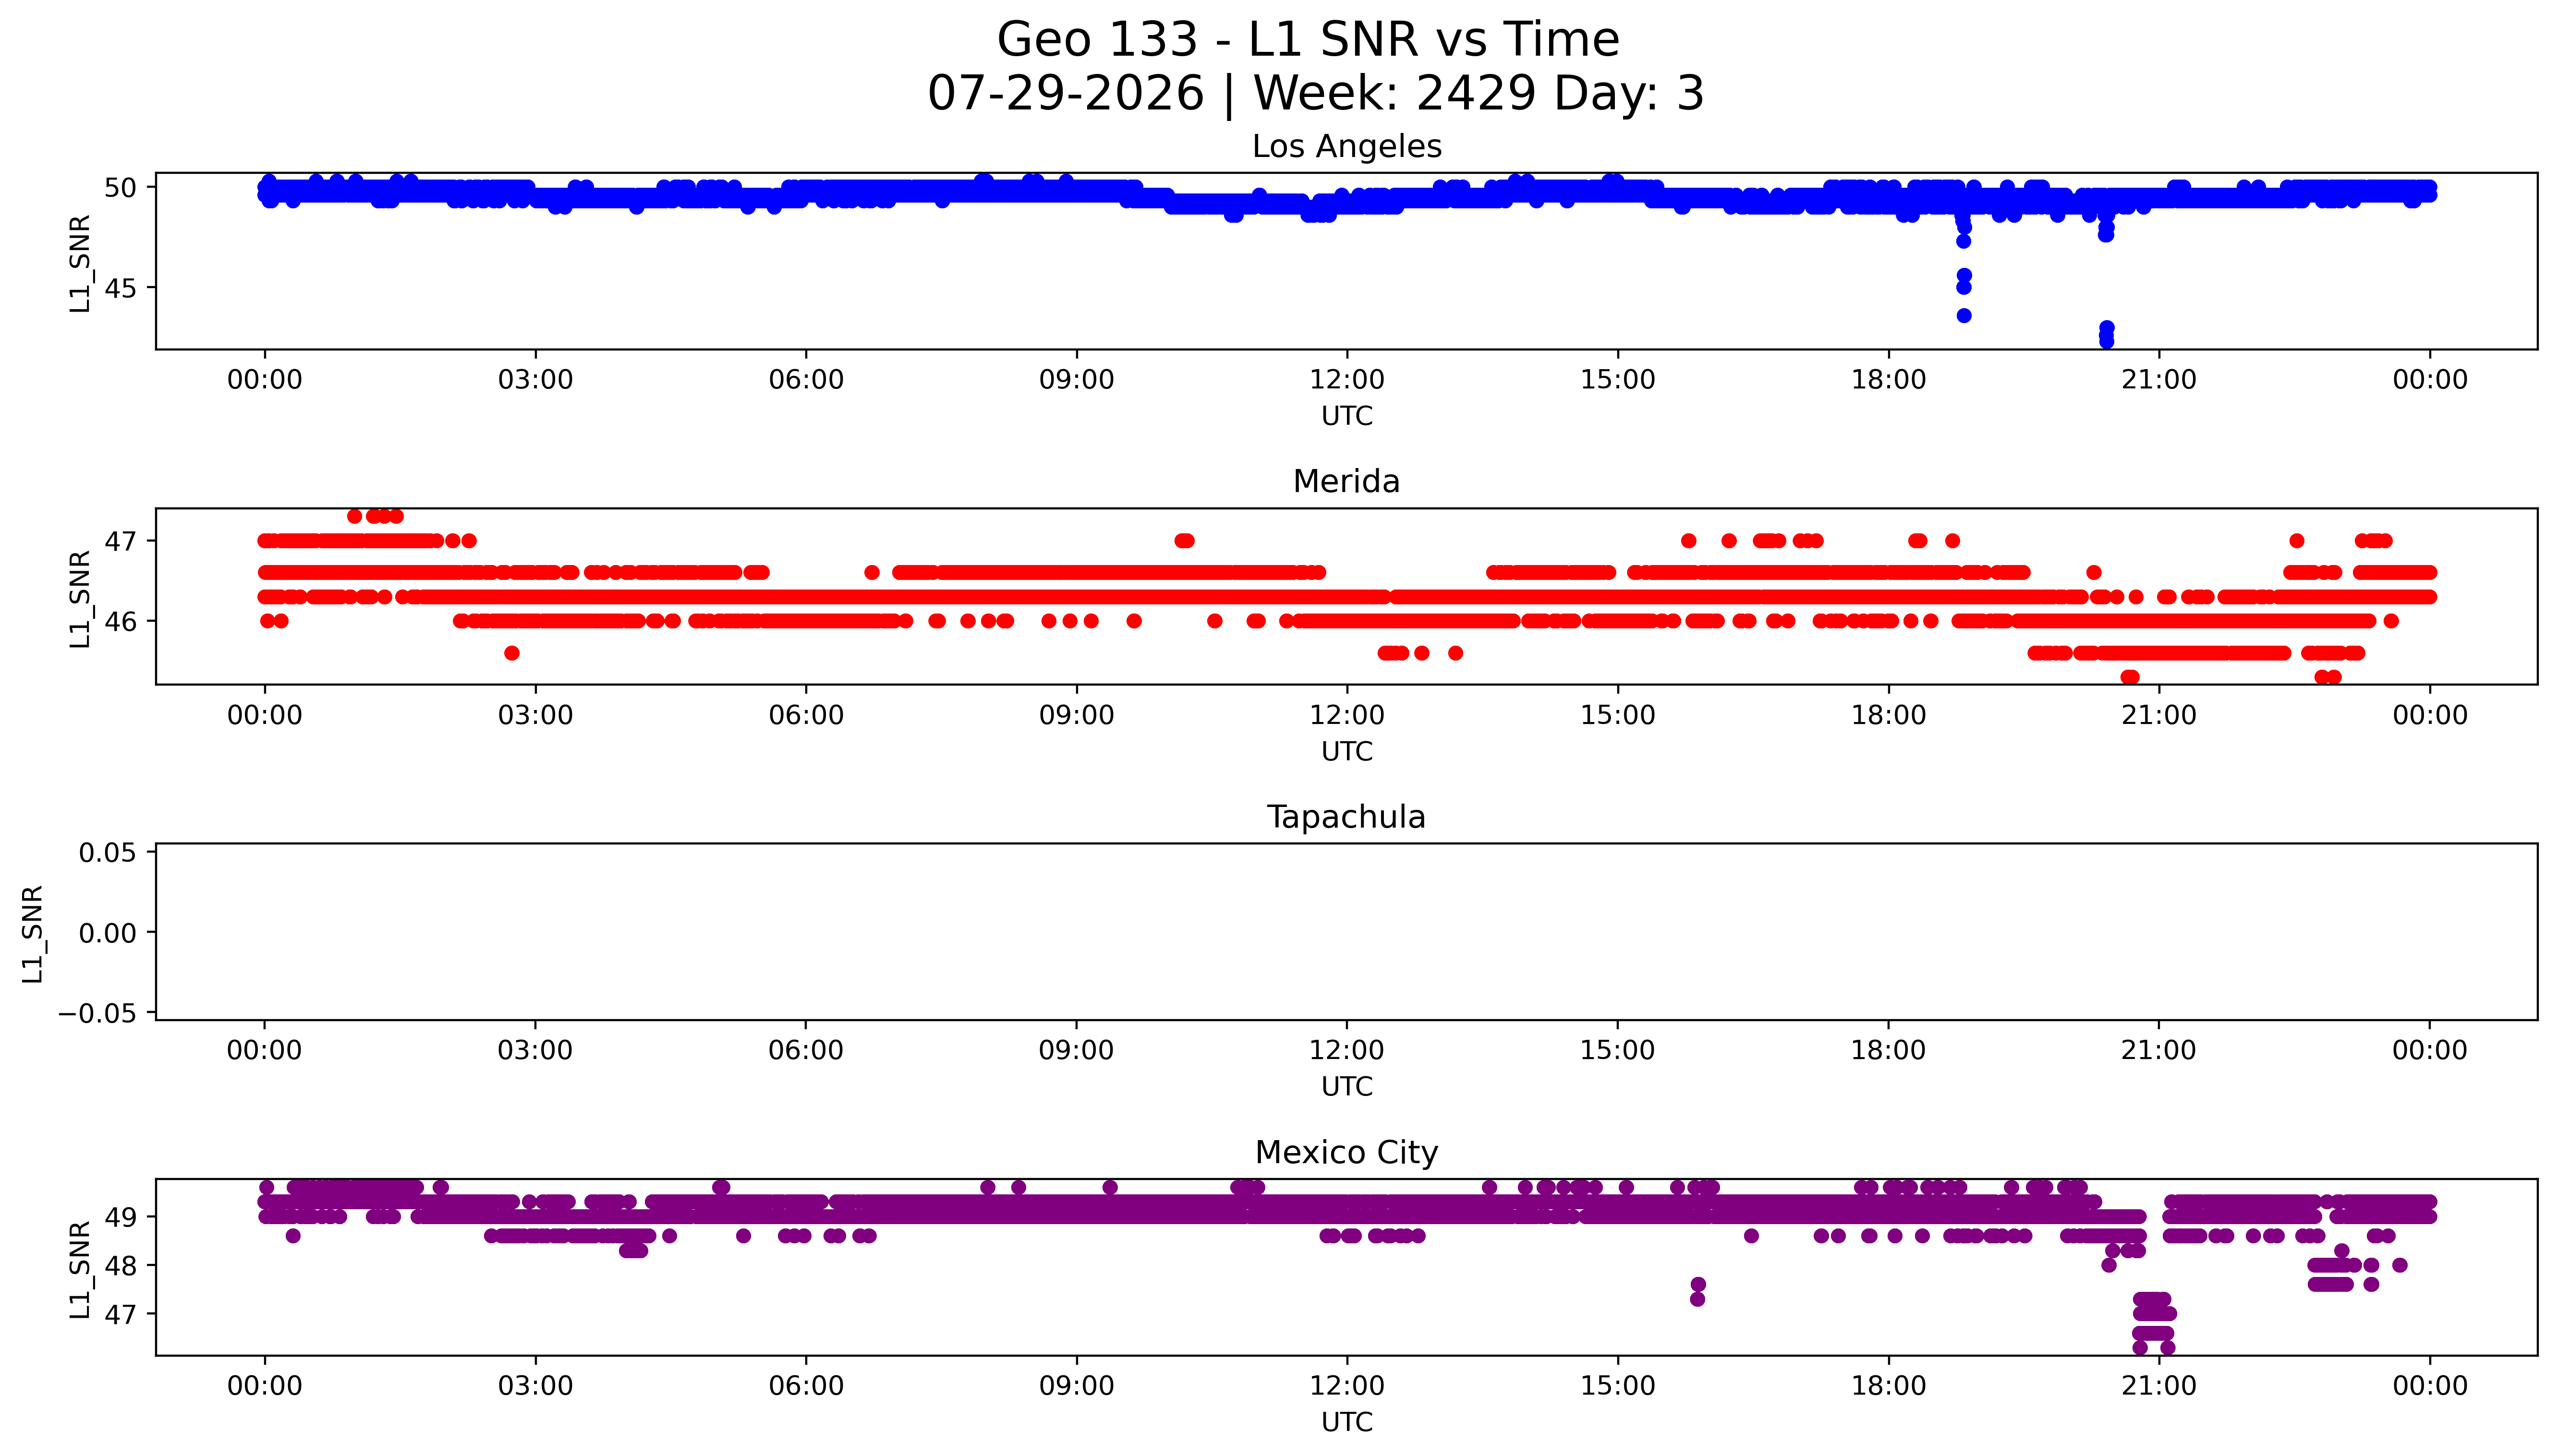Click the UTC x-axis label under Mexico City plot

click(1346, 1422)
